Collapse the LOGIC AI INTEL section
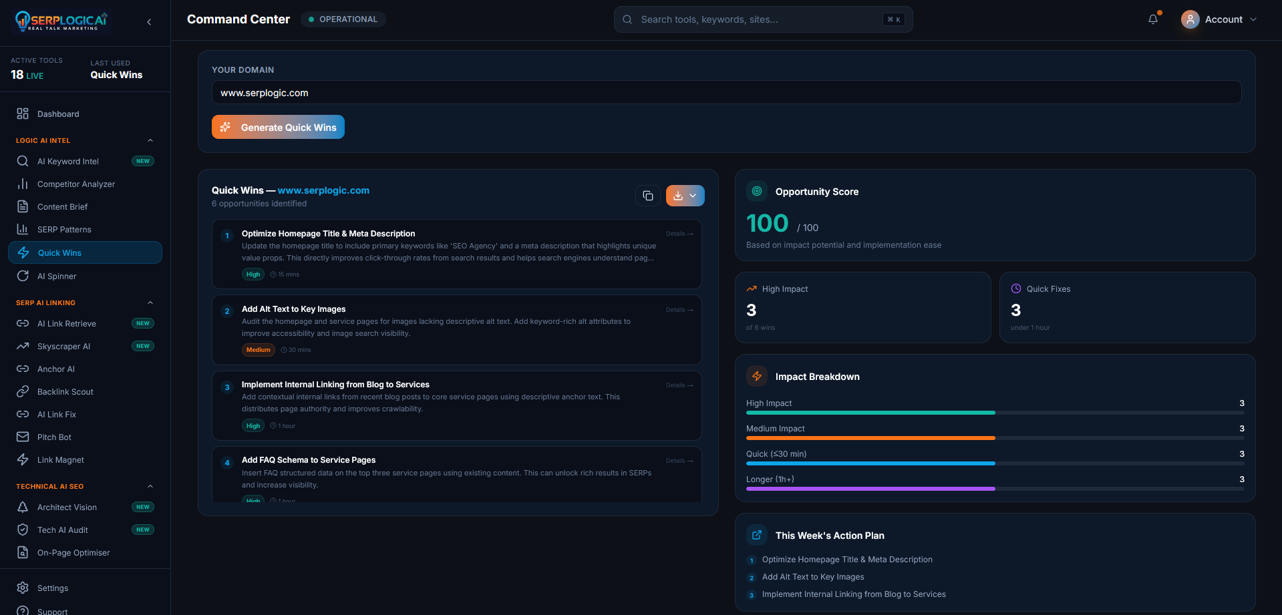This screenshot has height=615, width=1282. pyautogui.click(x=150, y=140)
